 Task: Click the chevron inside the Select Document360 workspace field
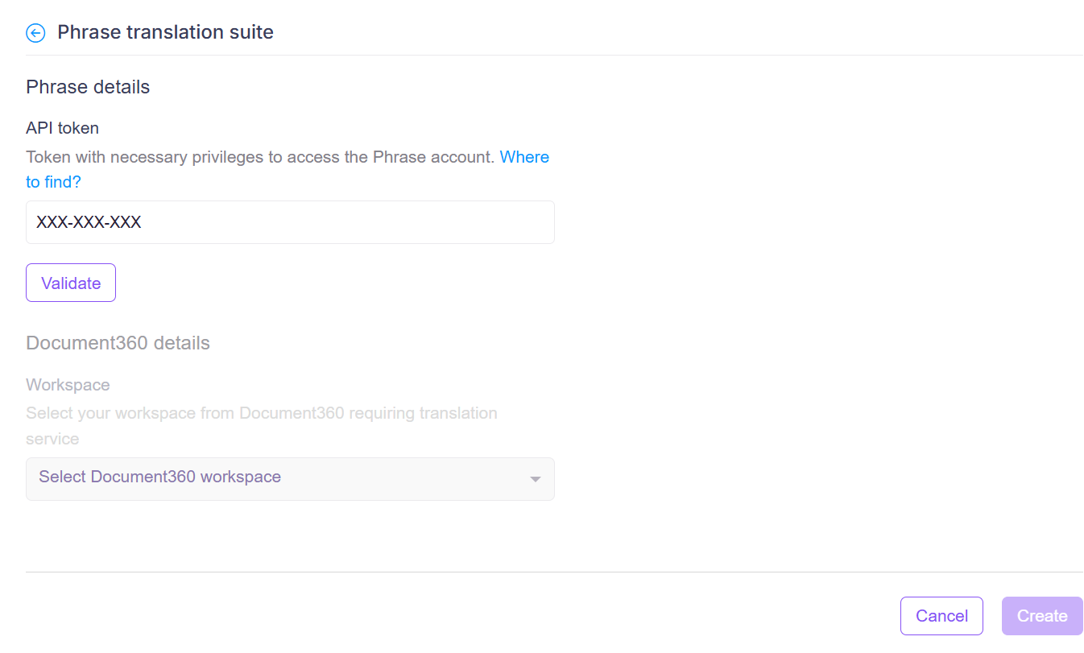(535, 478)
